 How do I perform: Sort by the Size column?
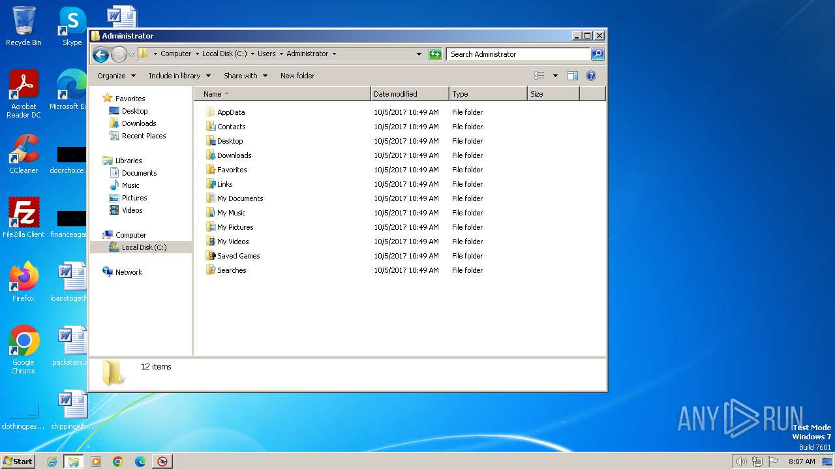tap(553, 94)
